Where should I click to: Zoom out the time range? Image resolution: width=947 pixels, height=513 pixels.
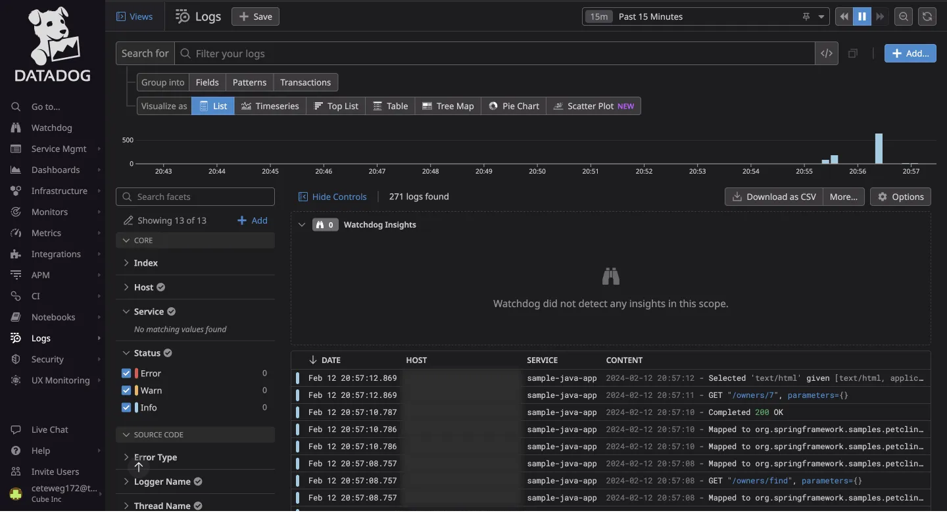click(904, 16)
